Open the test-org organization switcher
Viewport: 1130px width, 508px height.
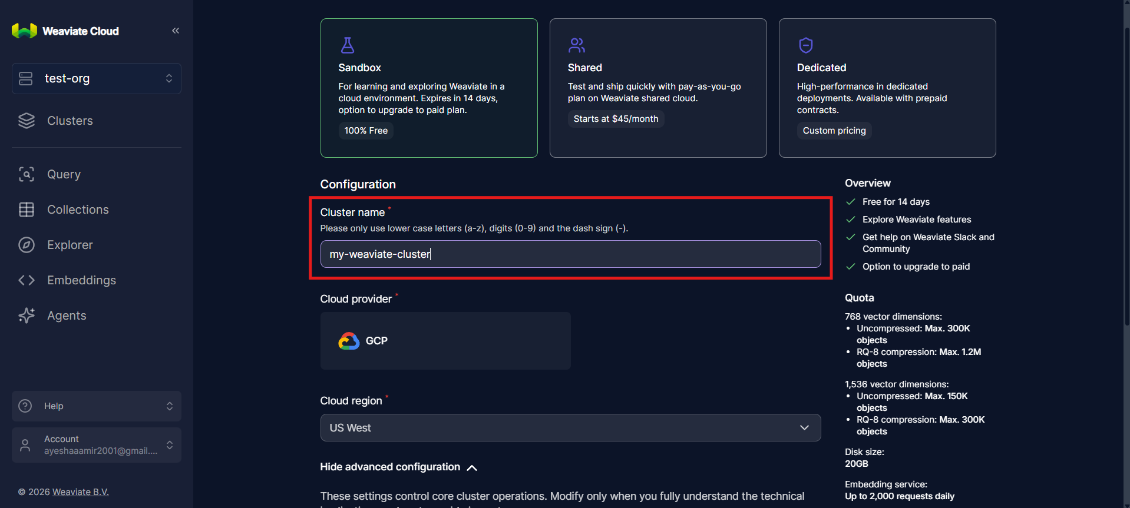(x=97, y=78)
